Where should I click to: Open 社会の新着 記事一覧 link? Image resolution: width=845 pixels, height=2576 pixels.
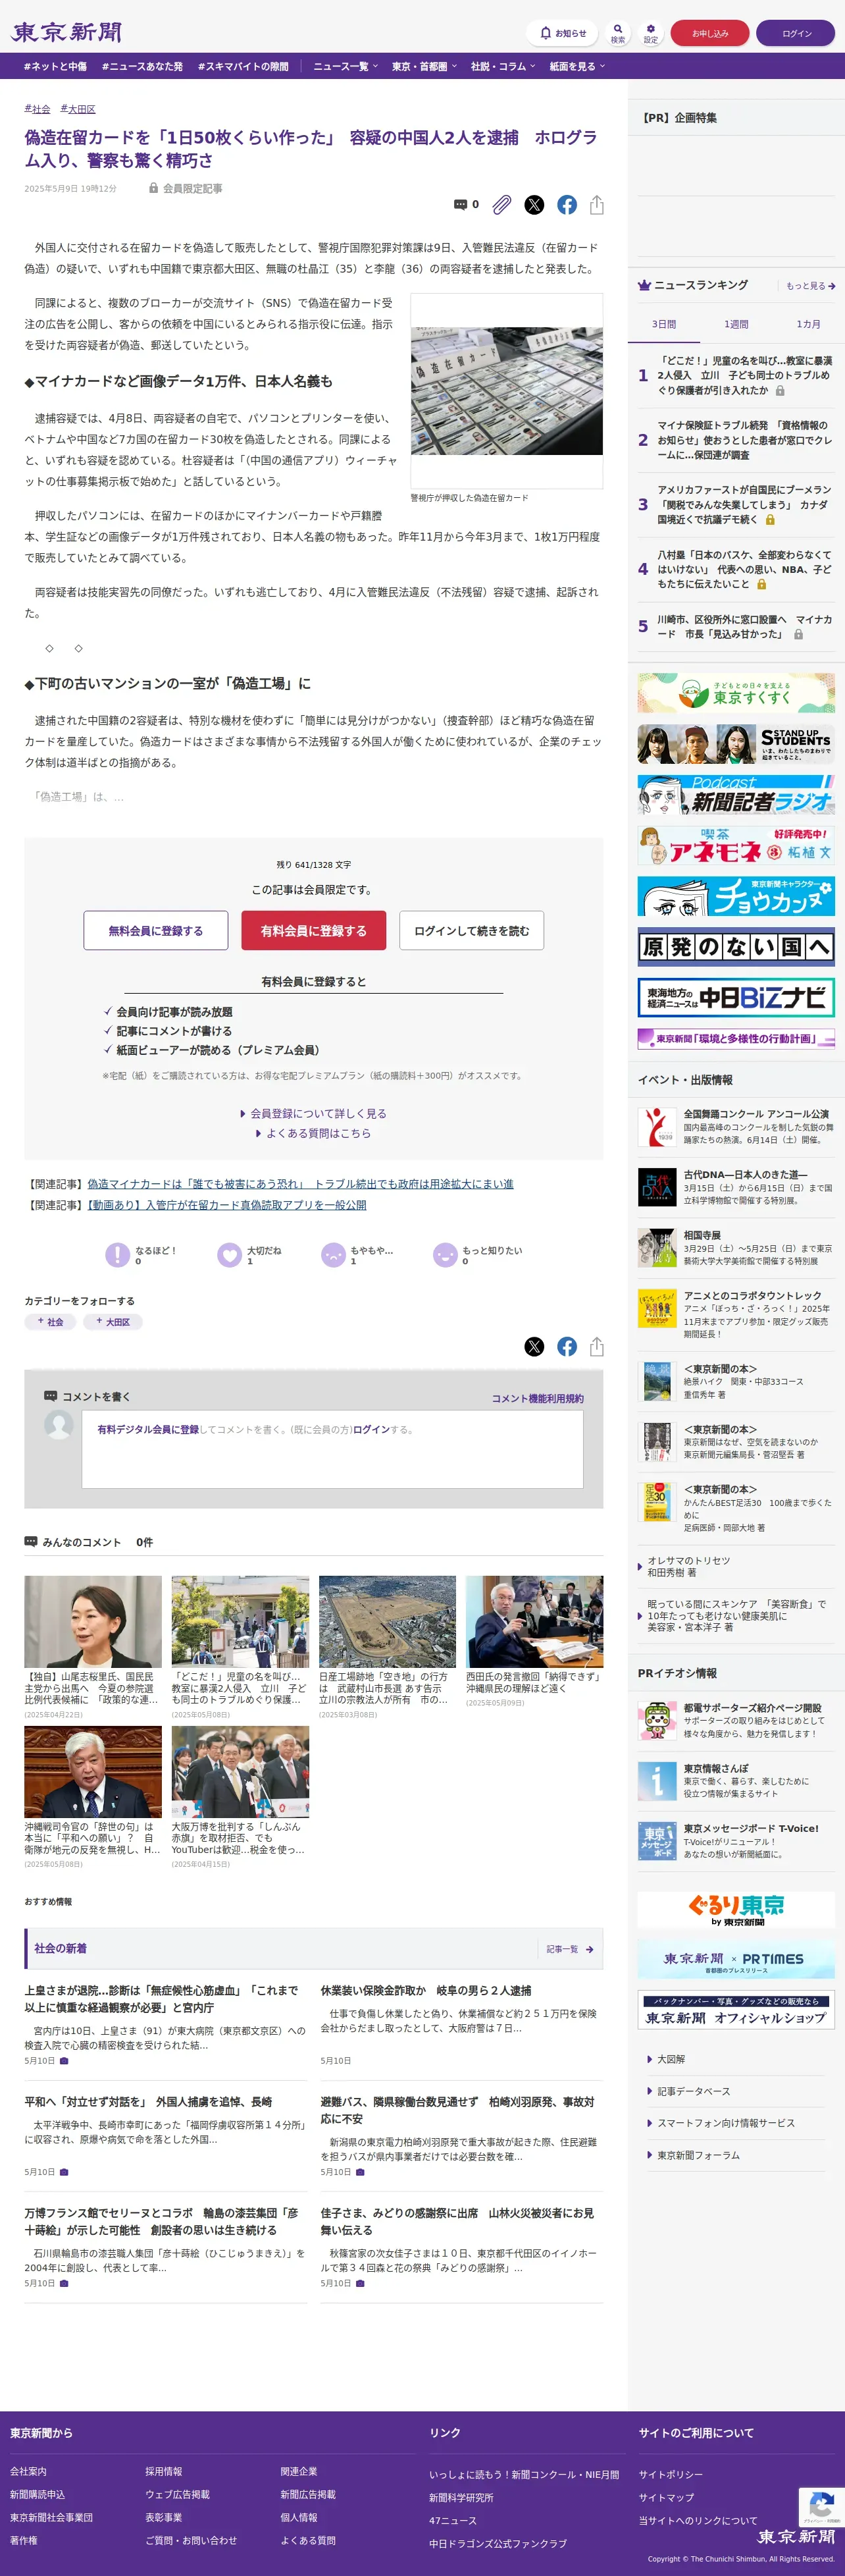(570, 1949)
